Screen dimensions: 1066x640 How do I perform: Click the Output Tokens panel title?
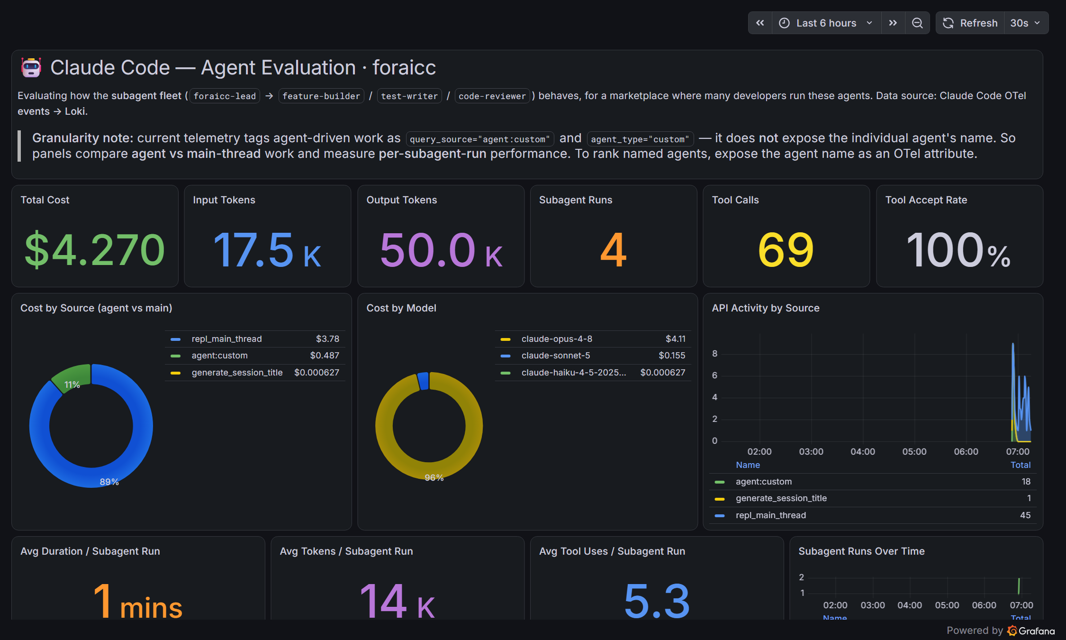click(401, 200)
